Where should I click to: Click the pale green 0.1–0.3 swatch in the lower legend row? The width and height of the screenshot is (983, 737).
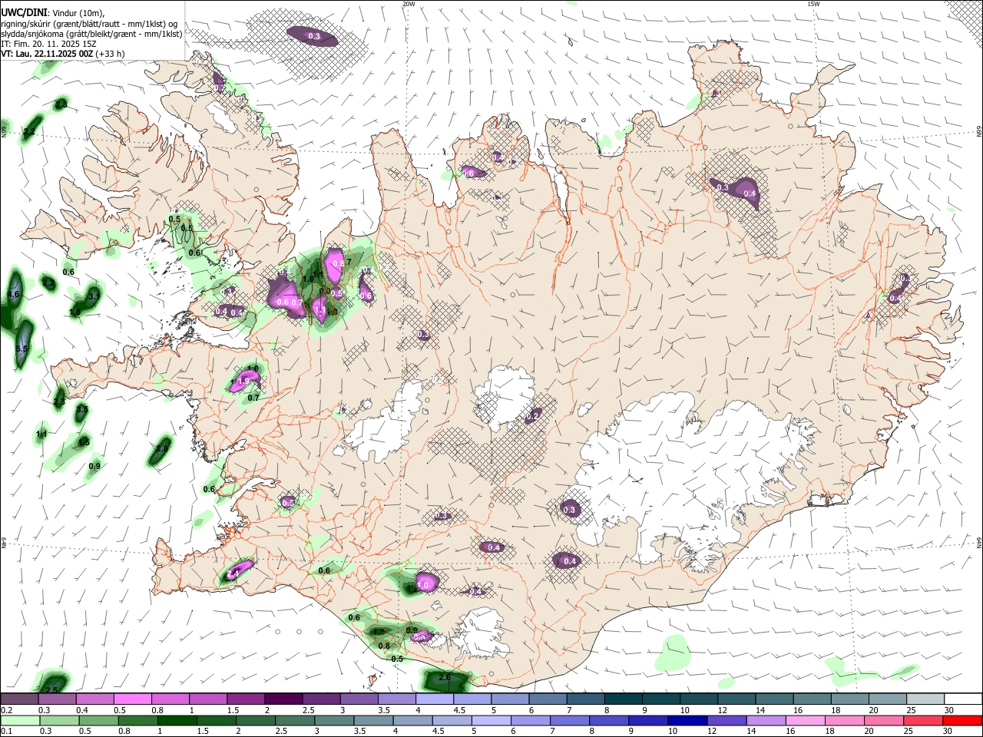pyautogui.click(x=20, y=720)
